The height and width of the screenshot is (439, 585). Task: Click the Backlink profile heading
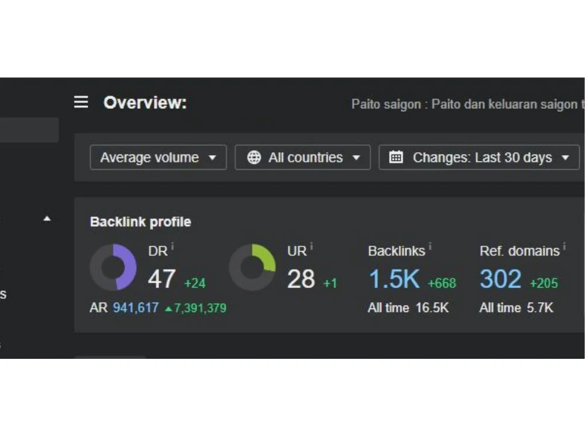click(x=140, y=222)
